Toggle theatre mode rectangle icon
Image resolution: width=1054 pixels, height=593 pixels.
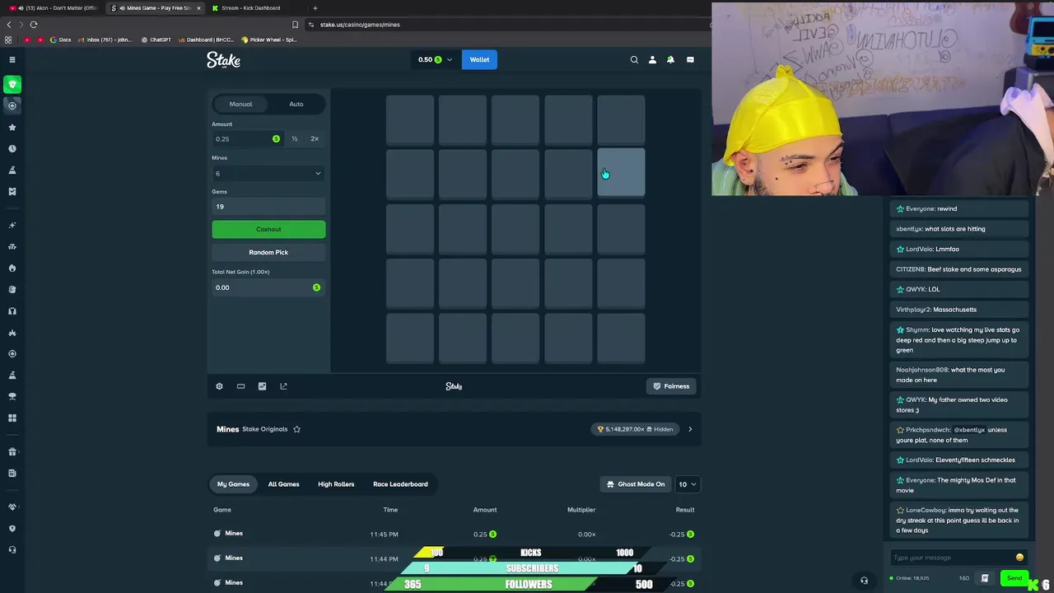tap(240, 386)
